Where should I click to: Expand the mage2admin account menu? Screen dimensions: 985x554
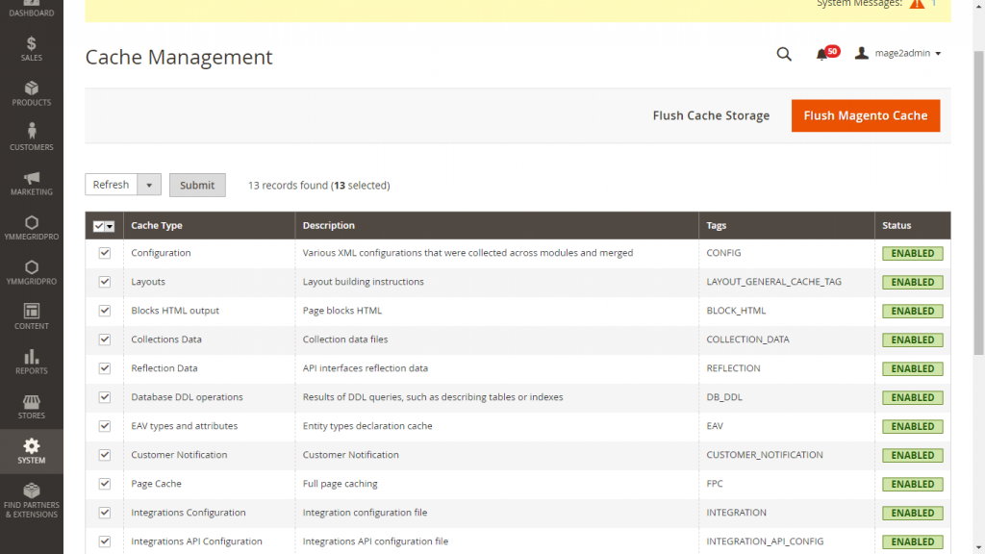click(x=898, y=54)
